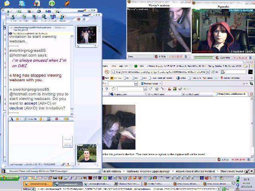The width and height of the screenshot is (255, 191).
Task: Open the Mozilla Firefox taskbar button
Action: pos(156,184)
